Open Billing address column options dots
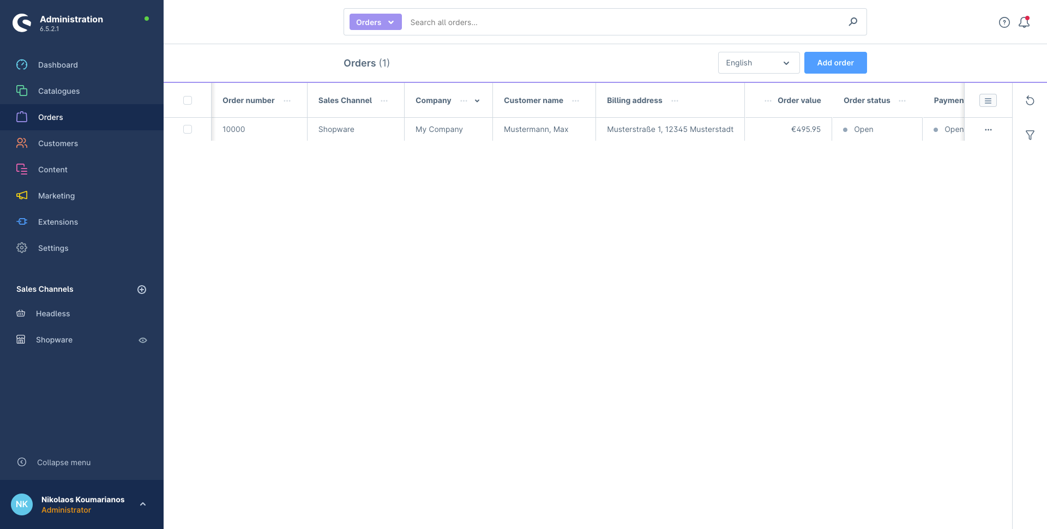Viewport: 1047px width, 529px height. pos(675,101)
